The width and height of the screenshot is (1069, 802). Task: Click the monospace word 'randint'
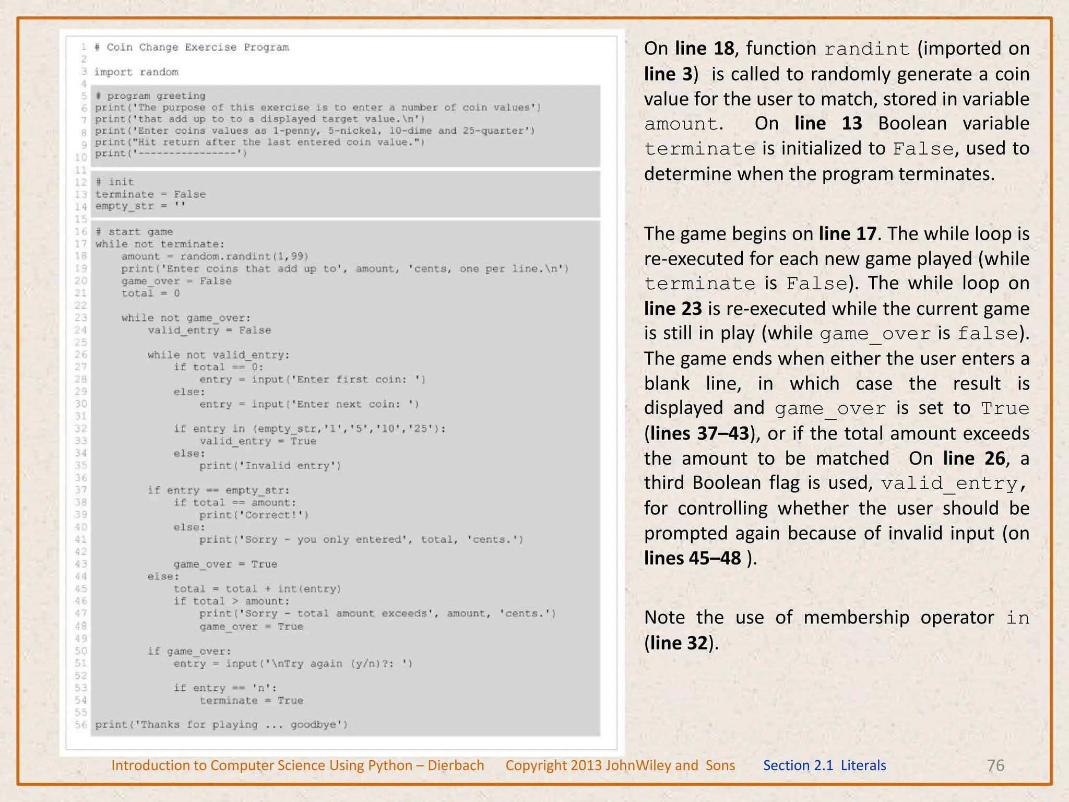867,49
